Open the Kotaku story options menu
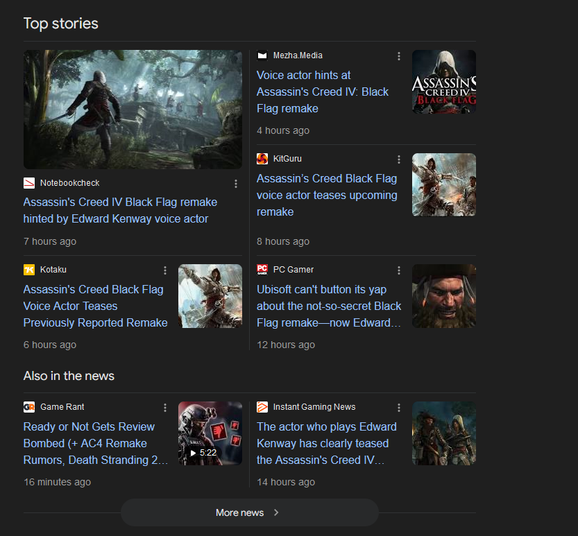This screenshot has width=578, height=536. (165, 270)
